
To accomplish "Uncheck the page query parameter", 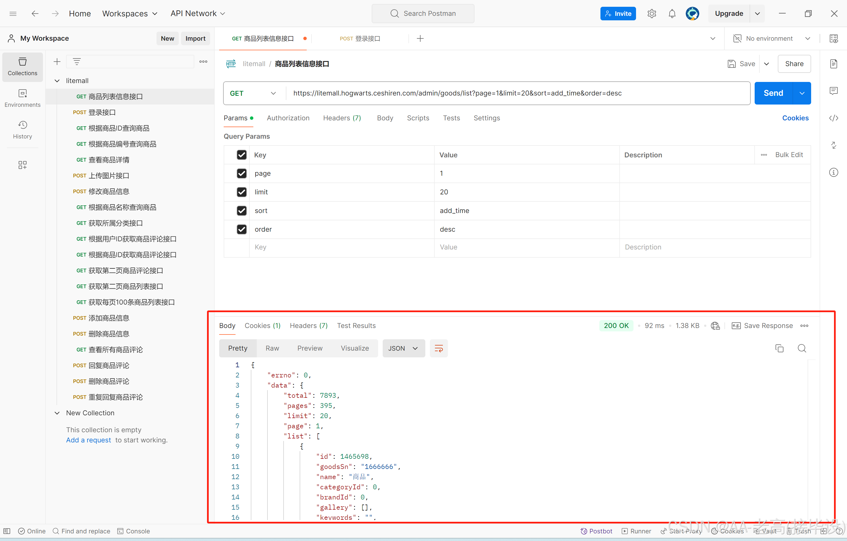I will [x=242, y=173].
